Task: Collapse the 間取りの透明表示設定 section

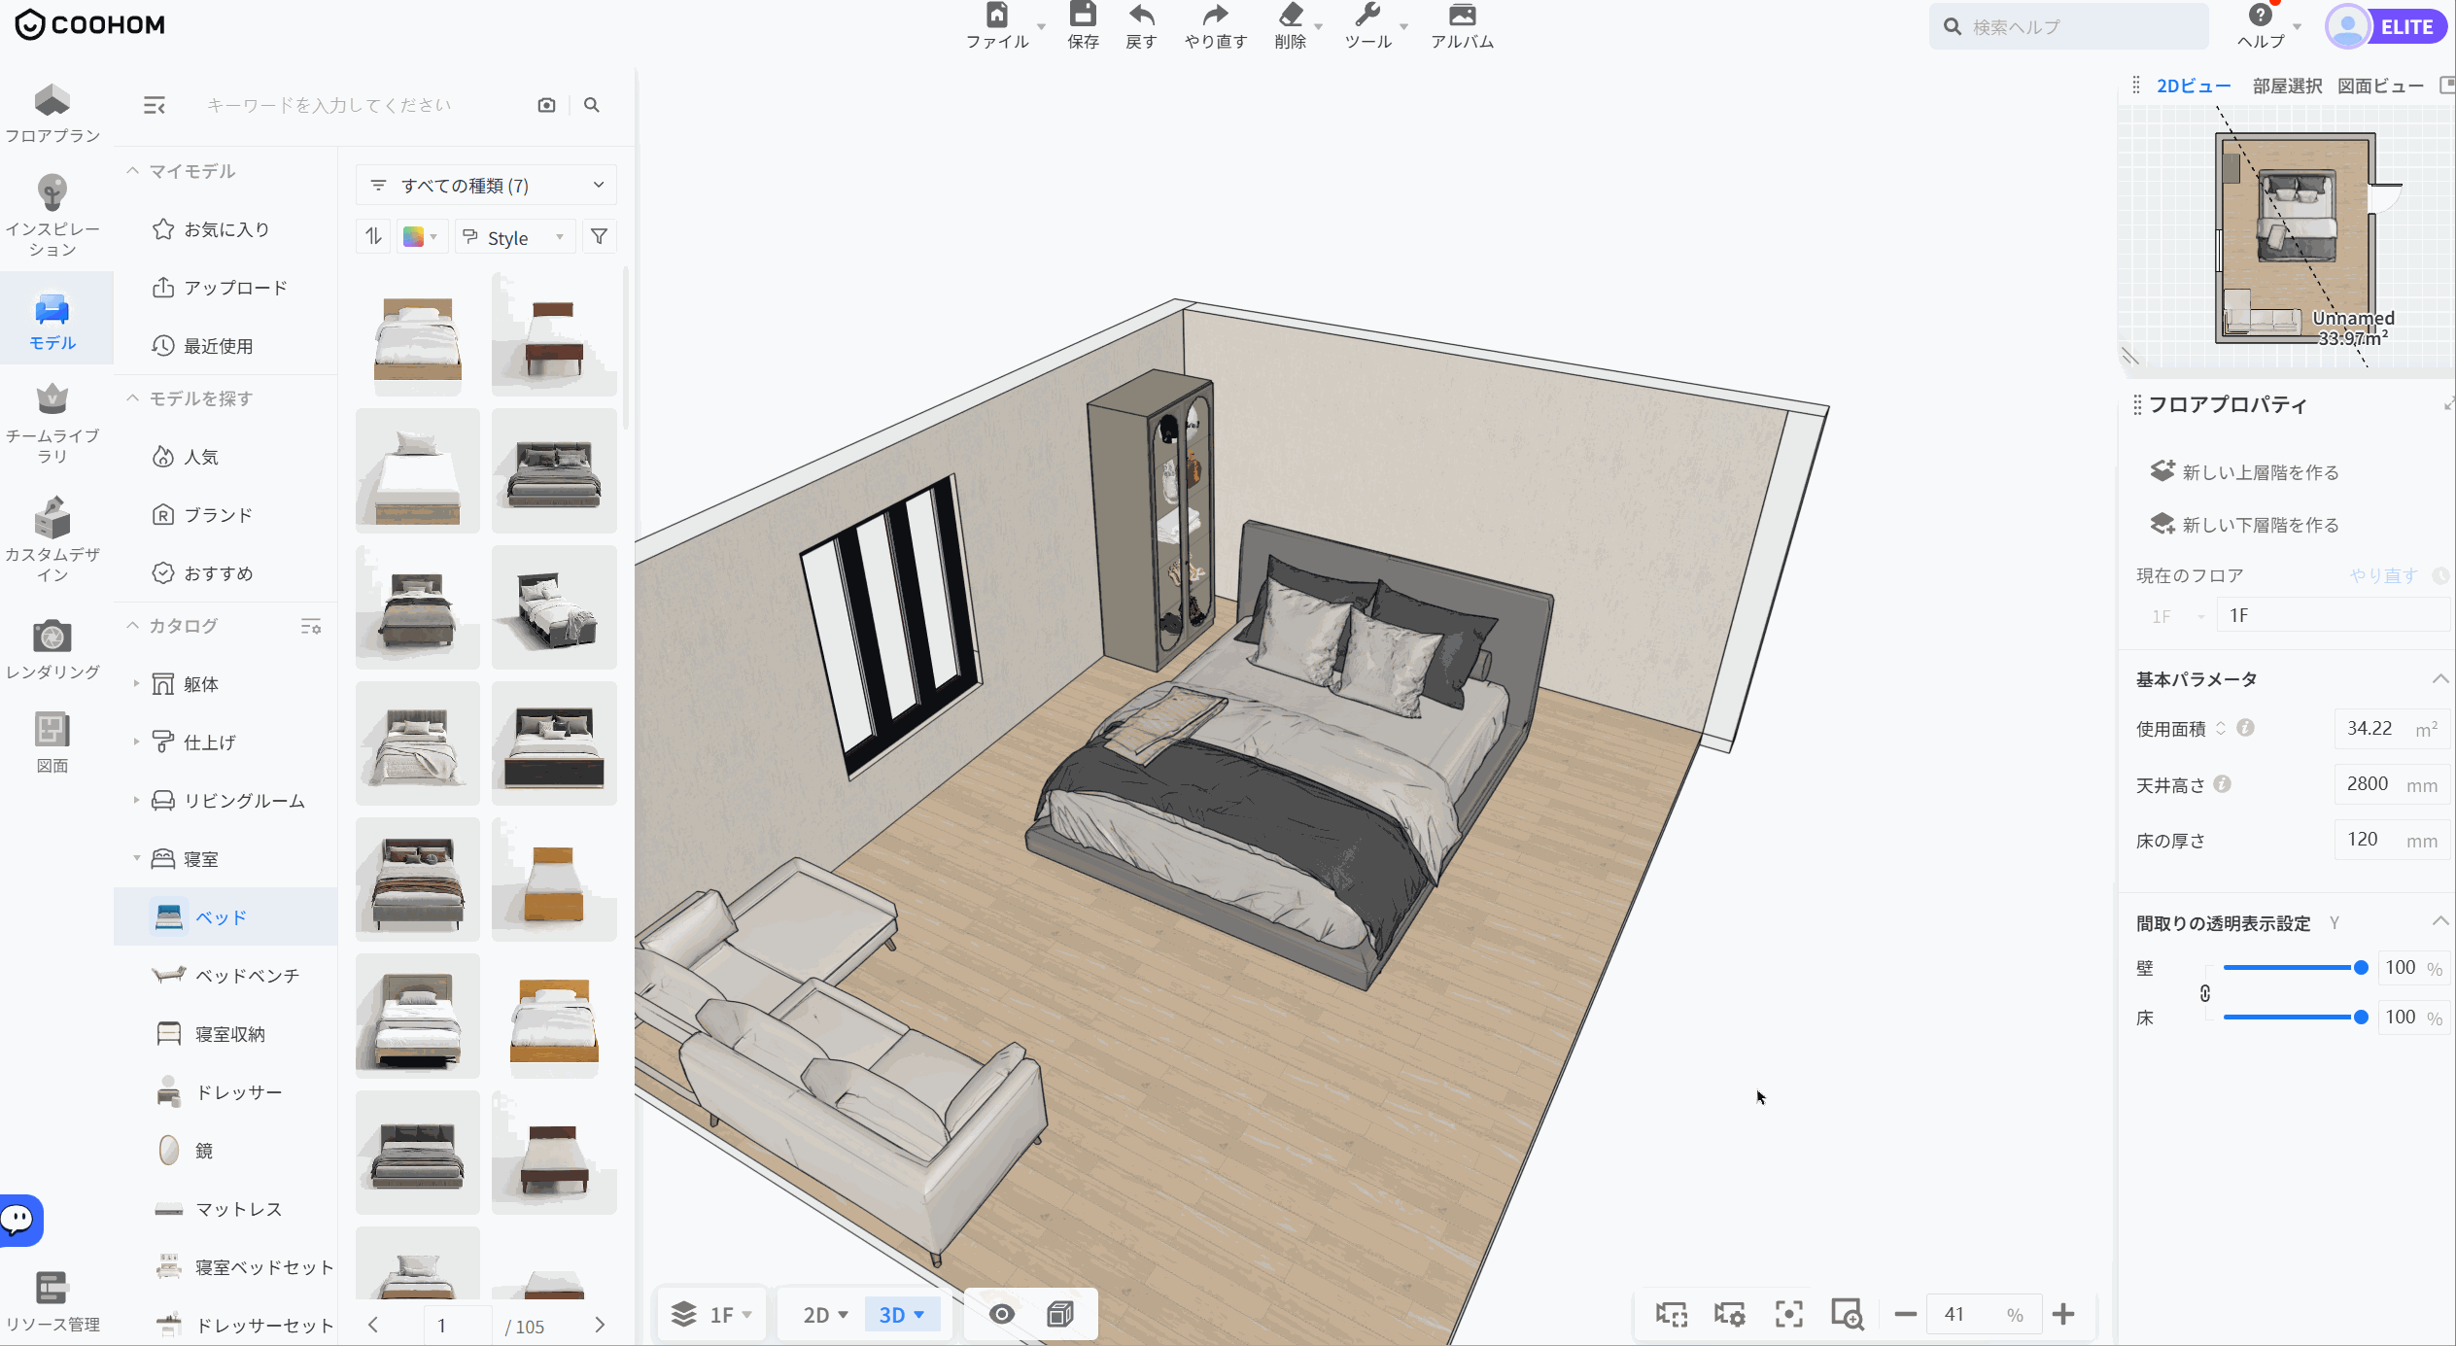Action: [x=2439, y=922]
